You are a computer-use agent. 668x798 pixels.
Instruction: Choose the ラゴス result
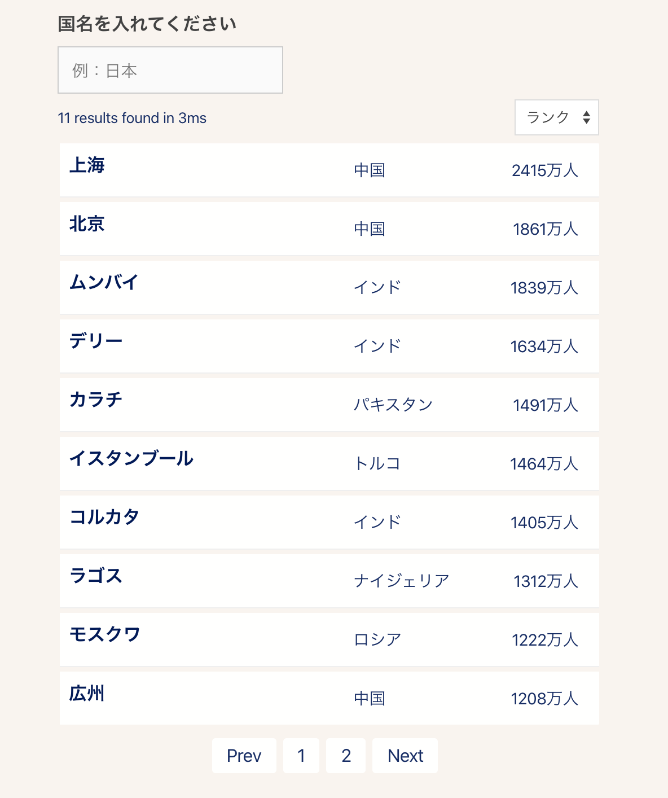96,576
